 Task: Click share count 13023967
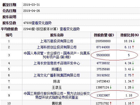pyautogui.click(x=103, y=95)
